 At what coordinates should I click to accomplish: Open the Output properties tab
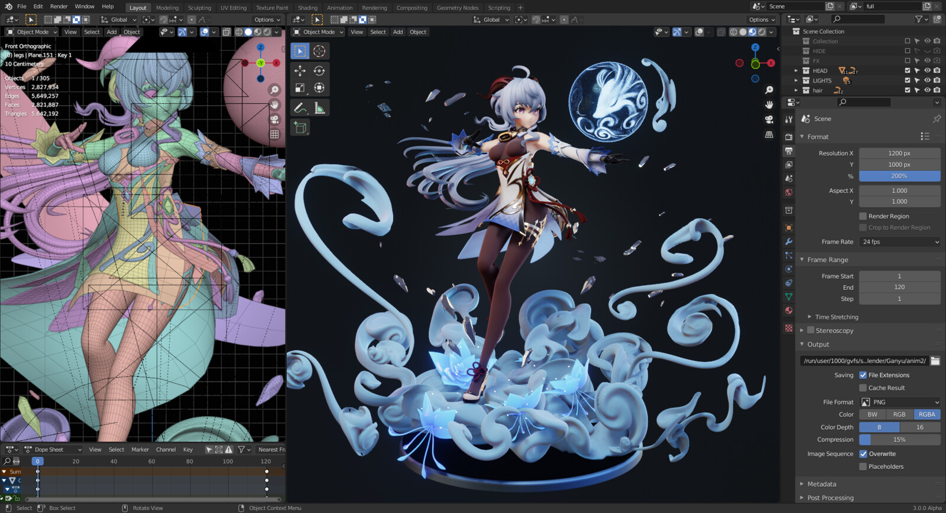click(x=789, y=151)
